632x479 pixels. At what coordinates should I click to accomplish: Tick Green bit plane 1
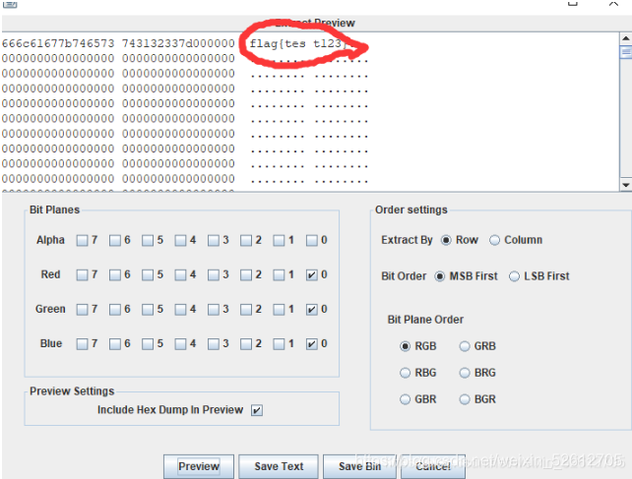click(x=279, y=310)
